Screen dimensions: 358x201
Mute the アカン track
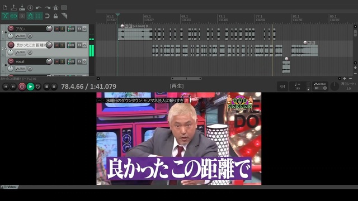(56, 28)
